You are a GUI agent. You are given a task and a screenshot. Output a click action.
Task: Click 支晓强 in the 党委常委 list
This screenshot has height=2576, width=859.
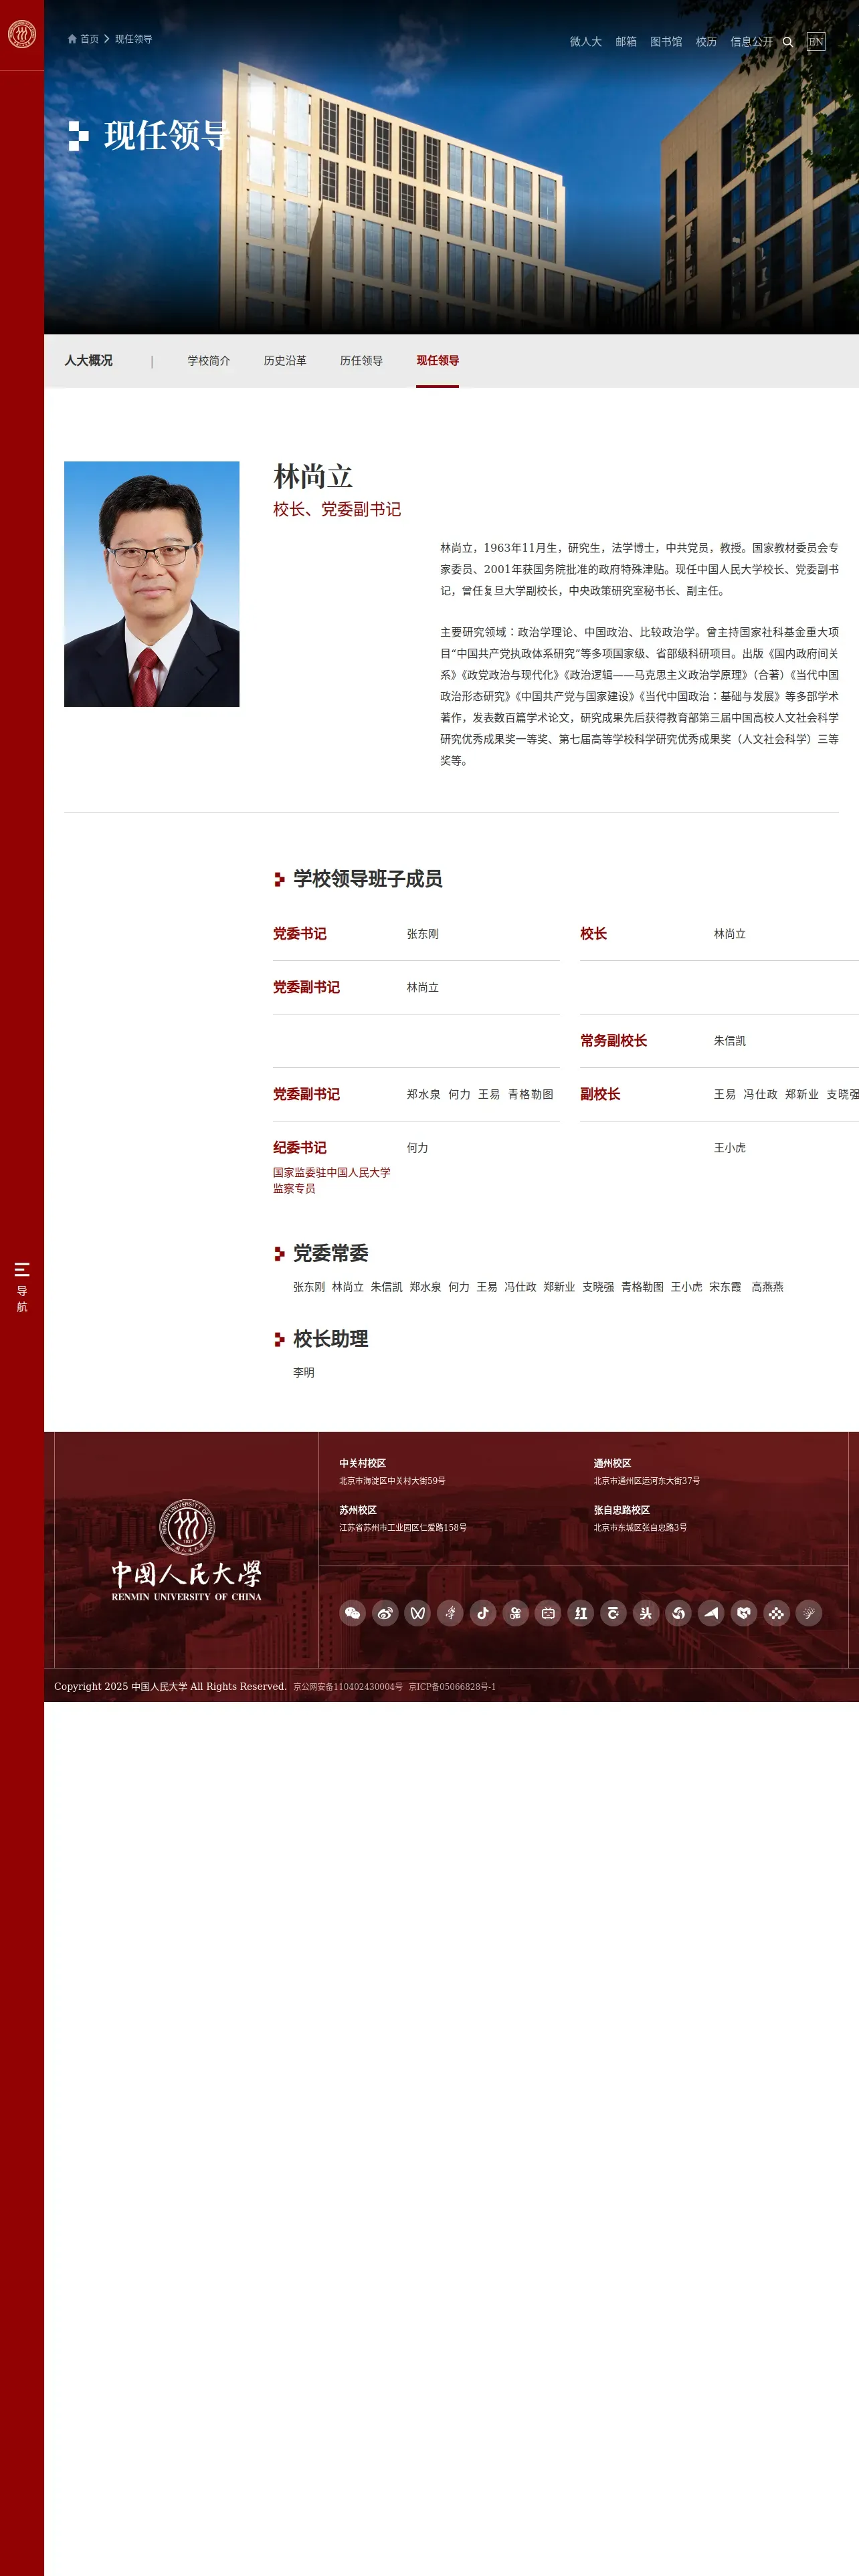(598, 1287)
